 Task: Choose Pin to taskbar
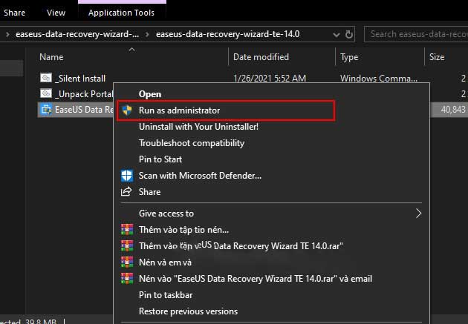[166, 295]
